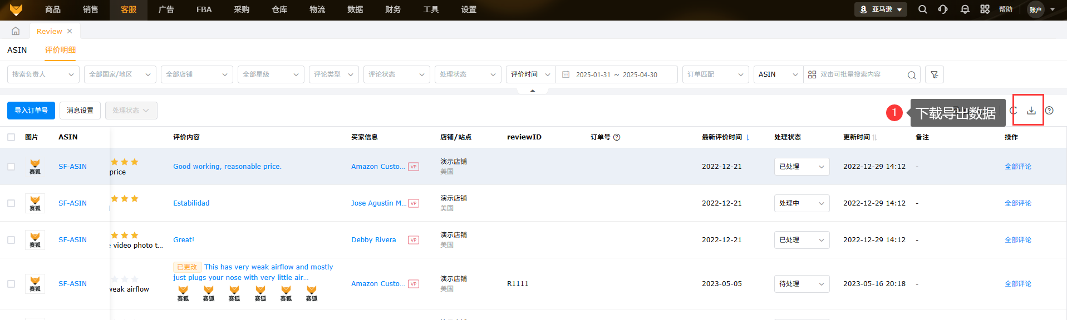Change 处理中 status in the Estabilidad row
This screenshot has height=320, width=1067.
tap(802, 203)
